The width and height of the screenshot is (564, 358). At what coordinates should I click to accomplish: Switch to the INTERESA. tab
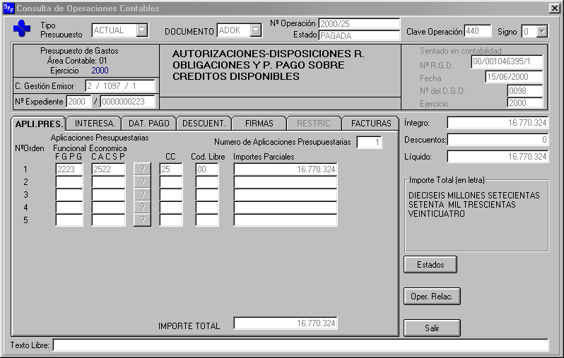click(95, 124)
